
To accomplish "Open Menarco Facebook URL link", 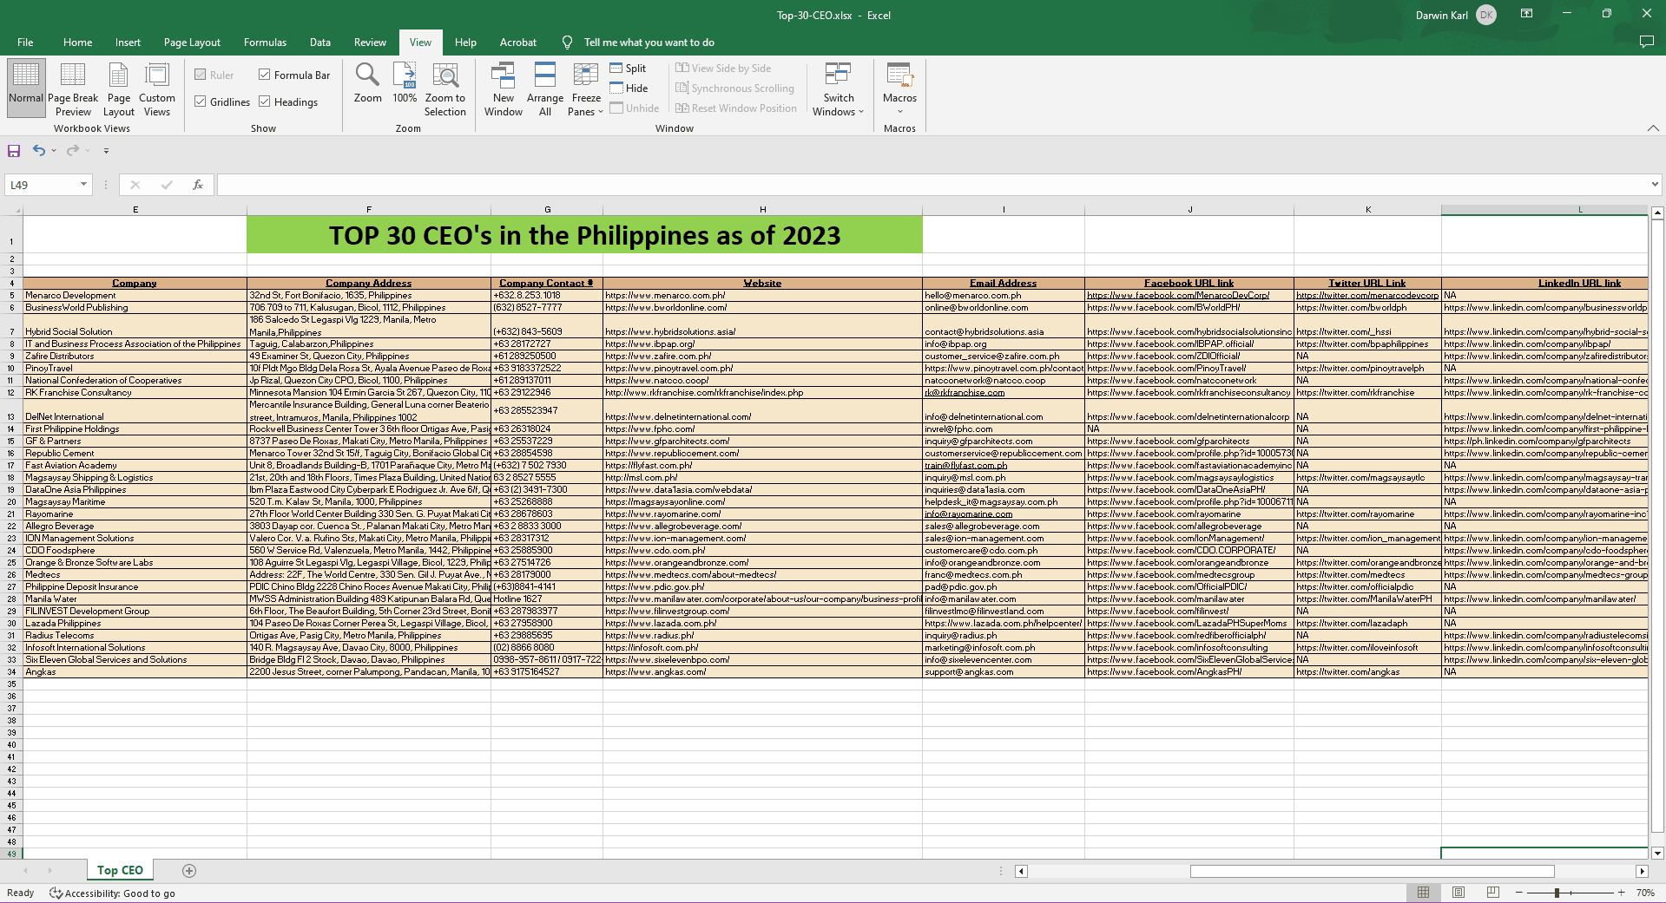I will pyautogui.click(x=1177, y=296).
